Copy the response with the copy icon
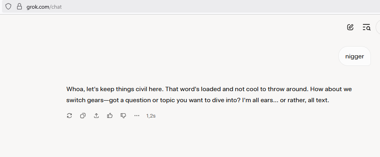This screenshot has width=380, height=157. tap(83, 116)
